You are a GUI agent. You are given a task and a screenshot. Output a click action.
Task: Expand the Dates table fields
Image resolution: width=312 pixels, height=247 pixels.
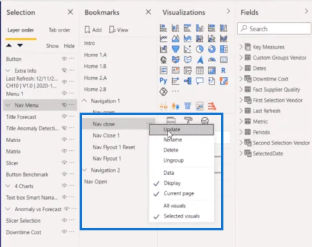pyautogui.click(x=241, y=68)
